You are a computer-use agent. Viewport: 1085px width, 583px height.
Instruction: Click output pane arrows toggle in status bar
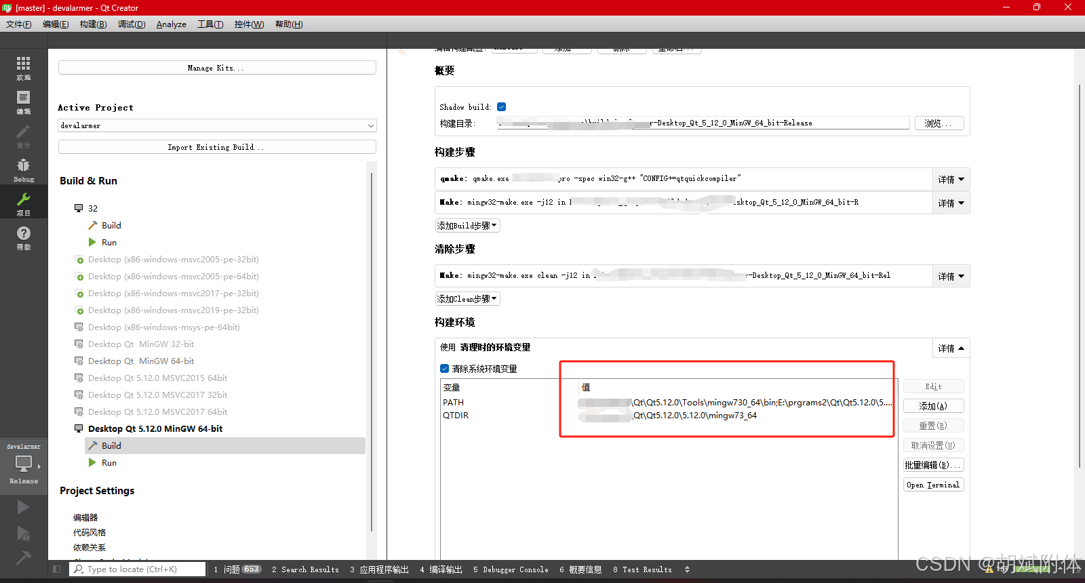coord(687,569)
